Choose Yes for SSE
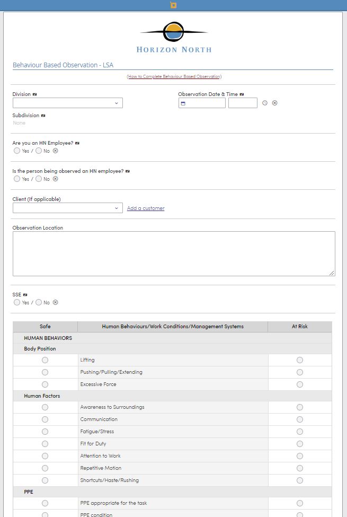 17,302
